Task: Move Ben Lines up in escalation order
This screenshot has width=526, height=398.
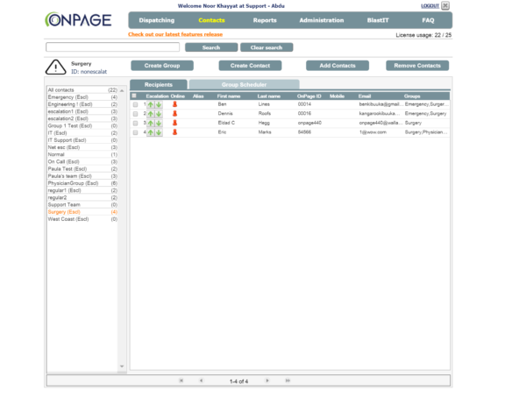Action: click(x=151, y=104)
